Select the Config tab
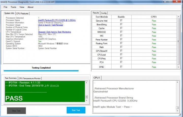Image resolution: width=183 pixels, height=117 pixels. point(104,13)
